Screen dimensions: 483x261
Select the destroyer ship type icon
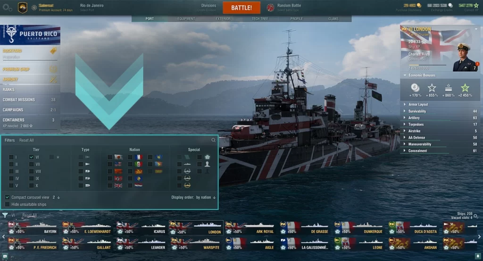click(87, 164)
